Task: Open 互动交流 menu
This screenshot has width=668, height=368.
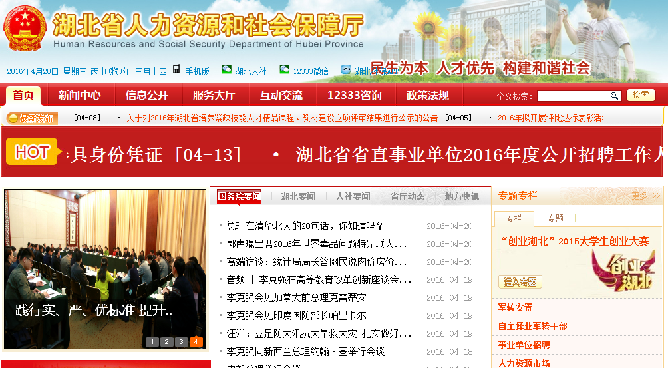Action: tap(281, 95)
